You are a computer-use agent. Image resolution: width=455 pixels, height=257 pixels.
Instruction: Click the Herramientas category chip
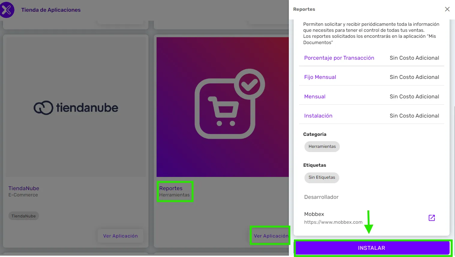coord(322,147)
